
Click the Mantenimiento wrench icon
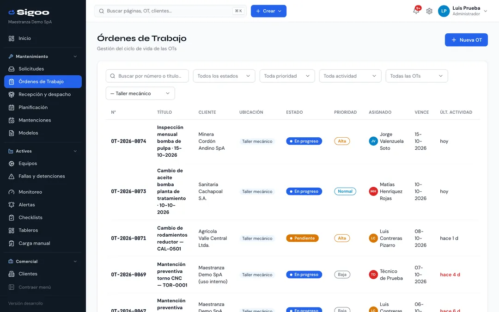pyautogui.click(x=11, y=56)
